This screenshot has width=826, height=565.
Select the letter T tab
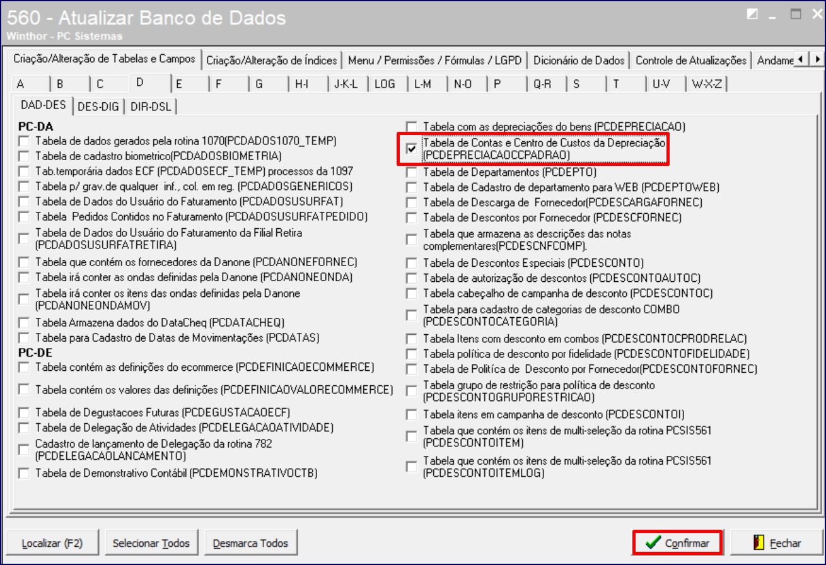pyautogui.click(x=625, y=84)
